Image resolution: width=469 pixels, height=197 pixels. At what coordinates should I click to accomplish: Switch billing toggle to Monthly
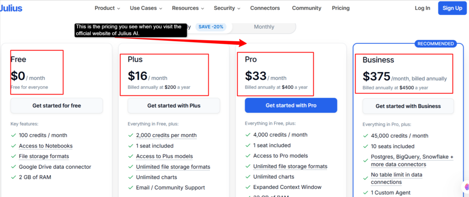264,27
